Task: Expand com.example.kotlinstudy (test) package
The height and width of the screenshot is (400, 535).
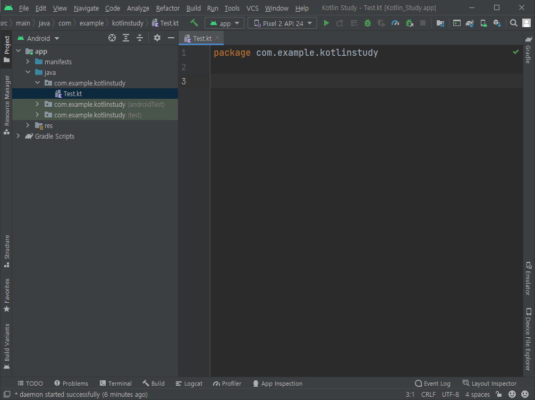Action: point(37,115)
